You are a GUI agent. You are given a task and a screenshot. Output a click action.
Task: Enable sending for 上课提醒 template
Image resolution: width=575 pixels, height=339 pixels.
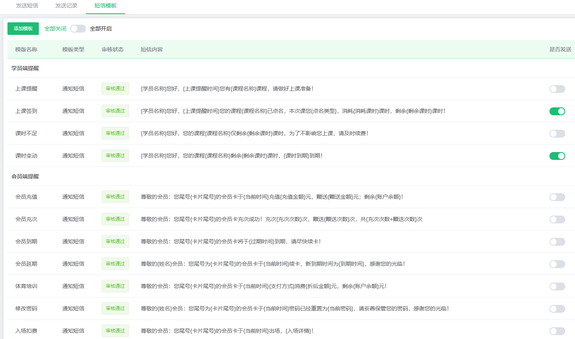click(557, 89)
